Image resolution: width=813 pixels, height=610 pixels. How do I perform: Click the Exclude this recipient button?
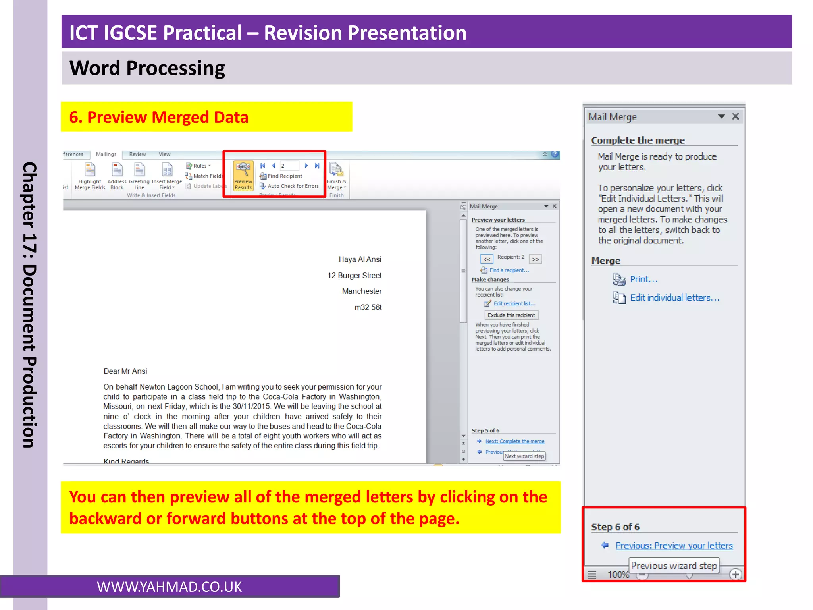tap(511, 315)
